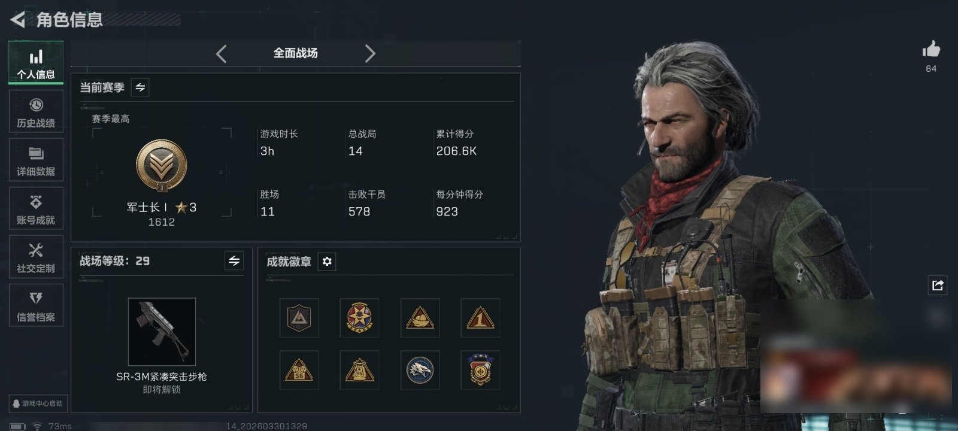
Task: Select the eagle head achievement badge
Action: pos(420,370)
